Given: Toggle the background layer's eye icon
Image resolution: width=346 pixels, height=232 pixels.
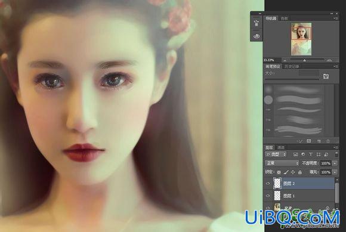Looking at the screenshot, I should [x=268, y=208].
